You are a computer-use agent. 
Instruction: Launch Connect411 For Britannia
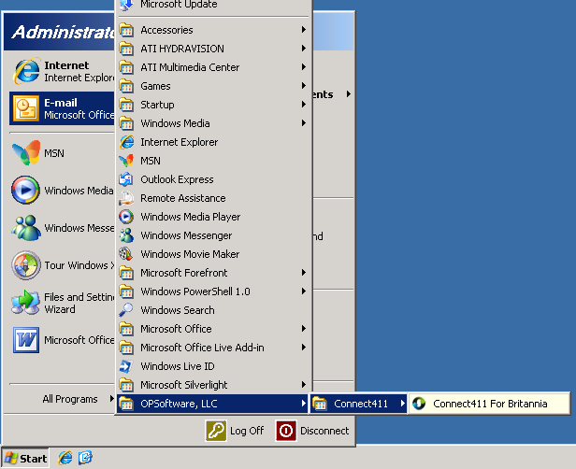(489, 404)
